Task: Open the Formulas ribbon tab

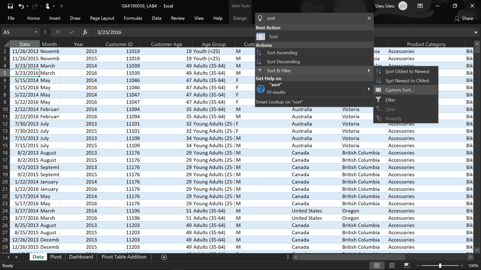Action: (x=133, y=18)
